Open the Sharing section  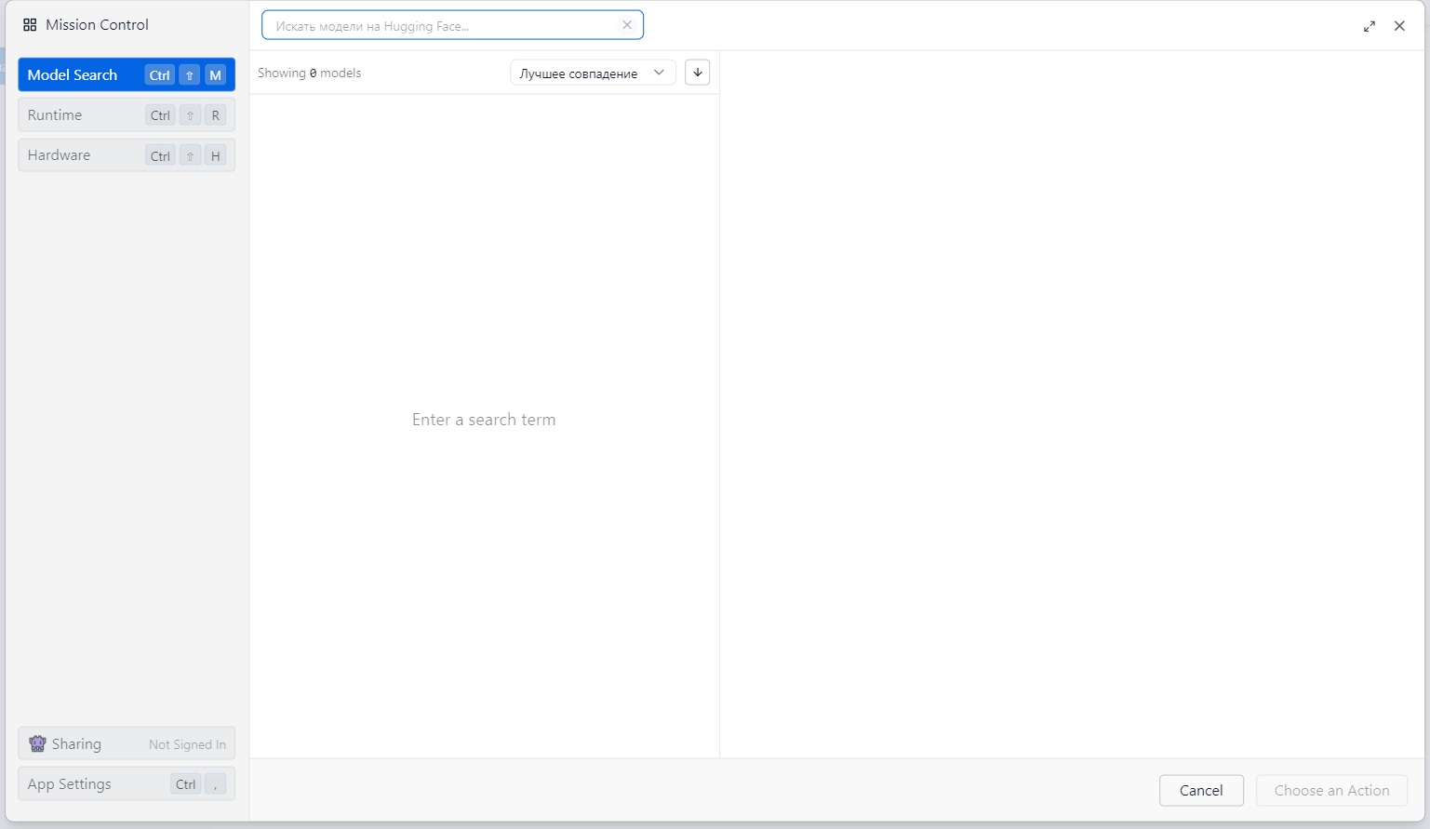coord(127,743)
